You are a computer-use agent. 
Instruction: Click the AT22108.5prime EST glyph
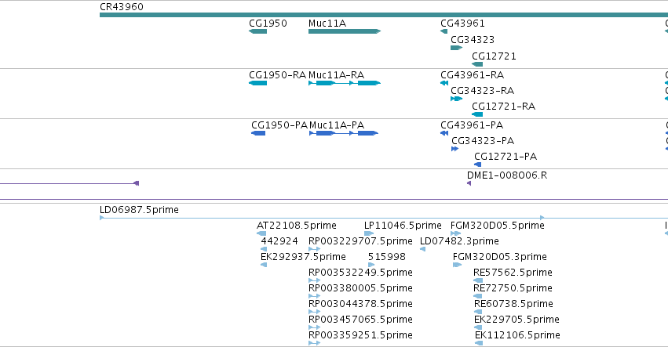coord(261,233)
